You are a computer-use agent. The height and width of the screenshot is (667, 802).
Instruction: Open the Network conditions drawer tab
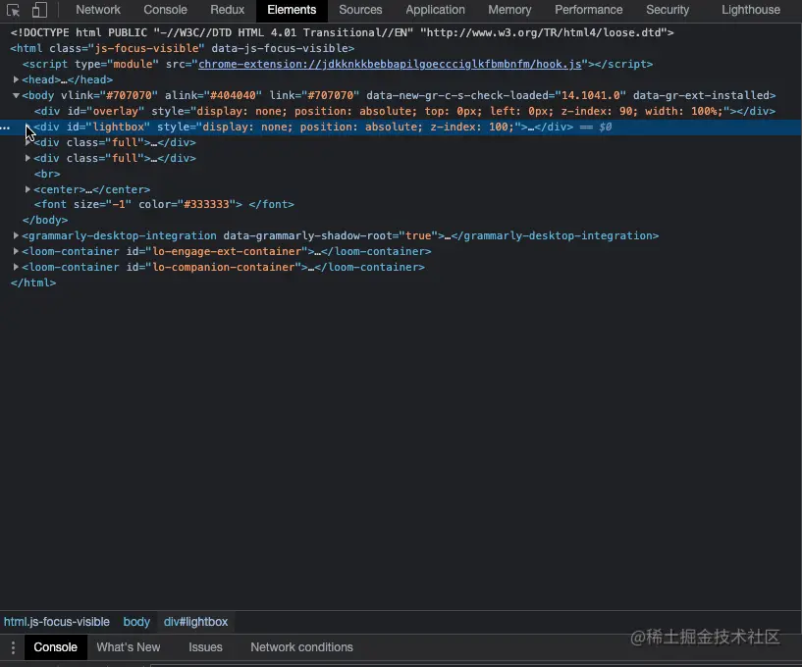(x=301, y=647)
